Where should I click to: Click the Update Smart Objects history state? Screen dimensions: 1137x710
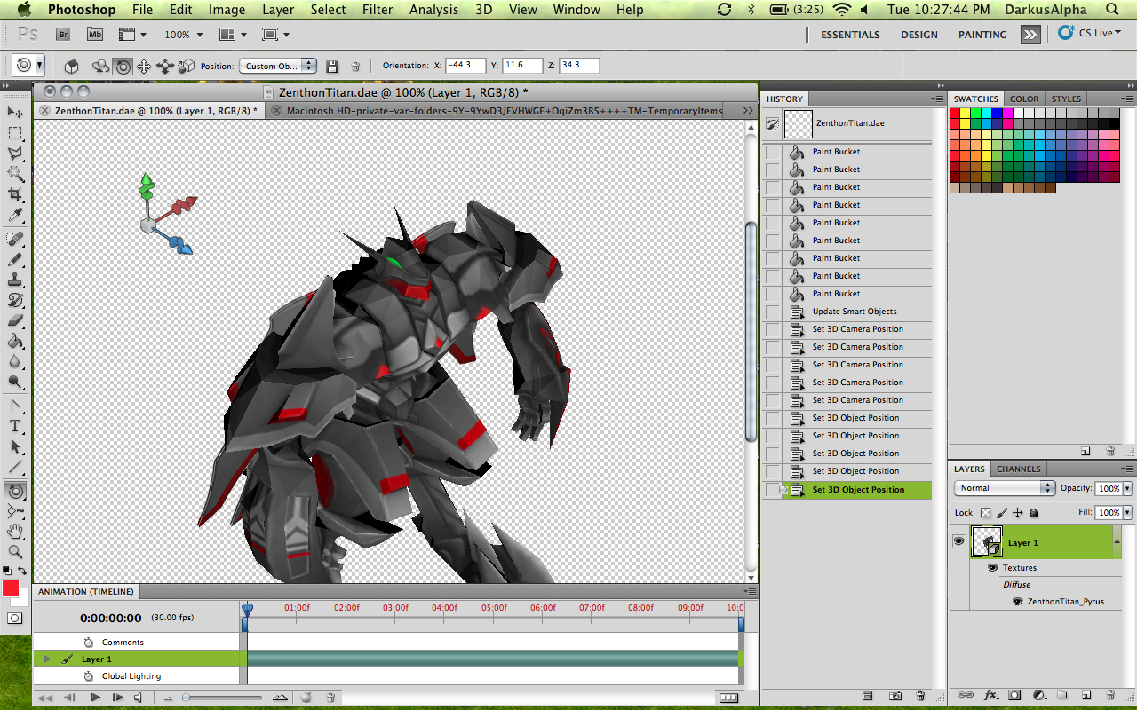click(x=854, y=312)
